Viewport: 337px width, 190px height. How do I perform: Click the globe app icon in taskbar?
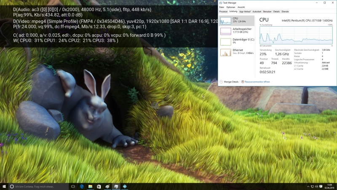[107, 187]
